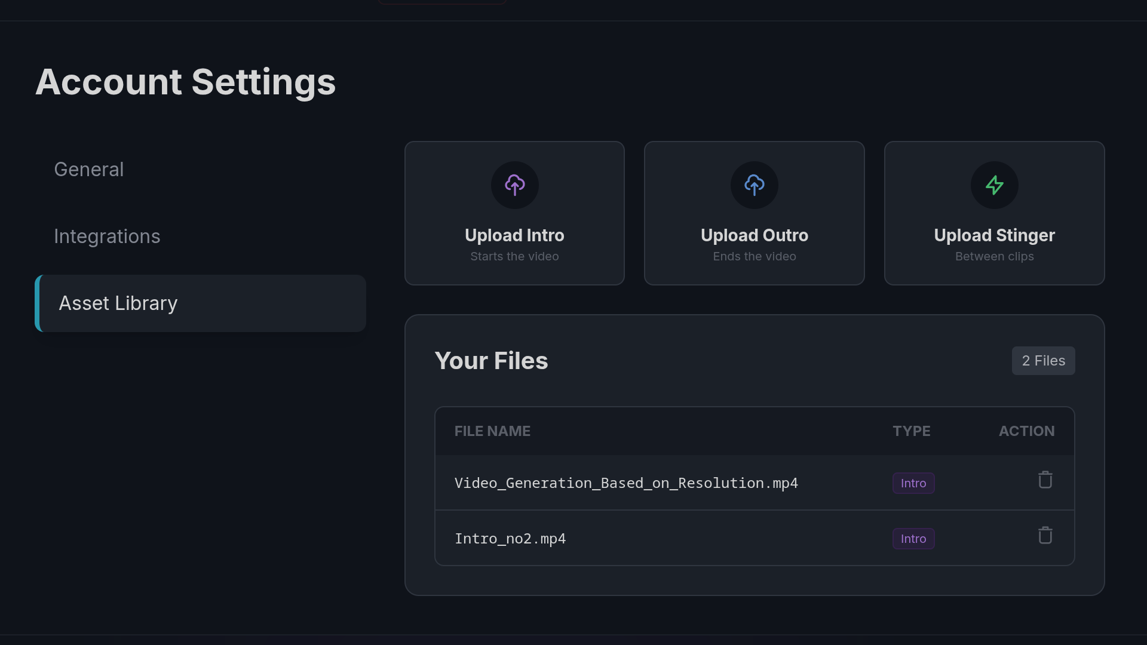
Task: Click the Upload Intro cloud icon
Action: click(x=514, y=185)
